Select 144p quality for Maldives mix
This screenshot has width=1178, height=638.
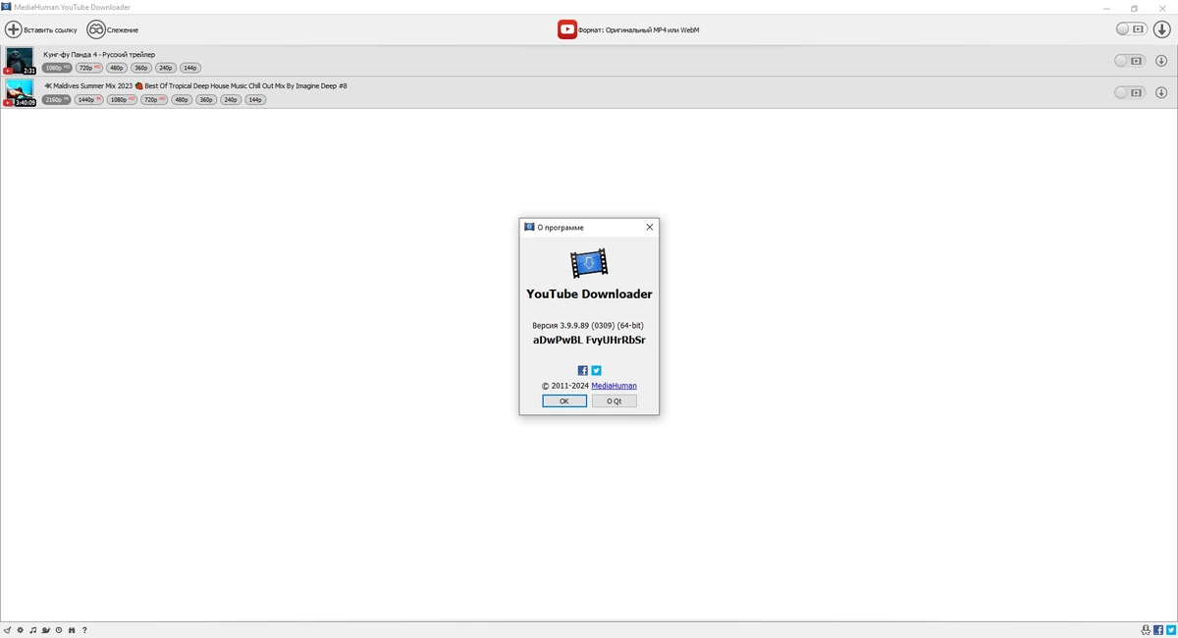click(x=255, y=99)
